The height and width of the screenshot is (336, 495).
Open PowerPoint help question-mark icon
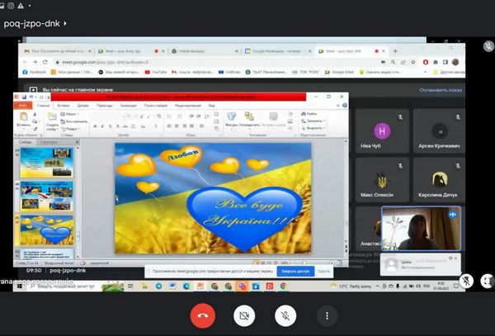345,106
